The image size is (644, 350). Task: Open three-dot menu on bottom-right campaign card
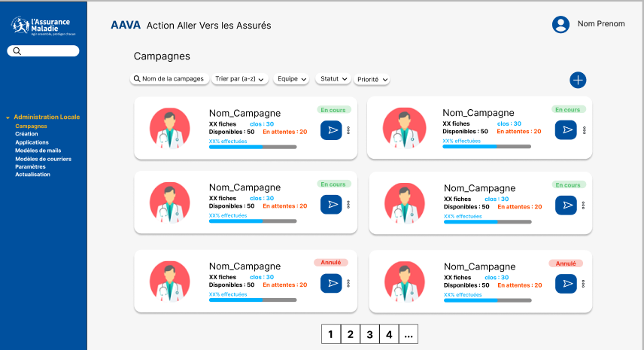584,284
